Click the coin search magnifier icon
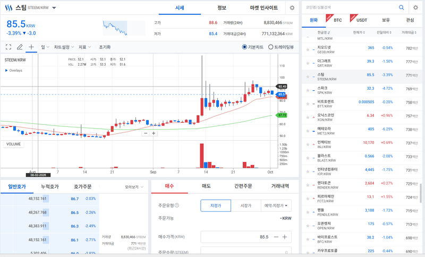This screenshot has height=257, width=425. click(402, 7)
